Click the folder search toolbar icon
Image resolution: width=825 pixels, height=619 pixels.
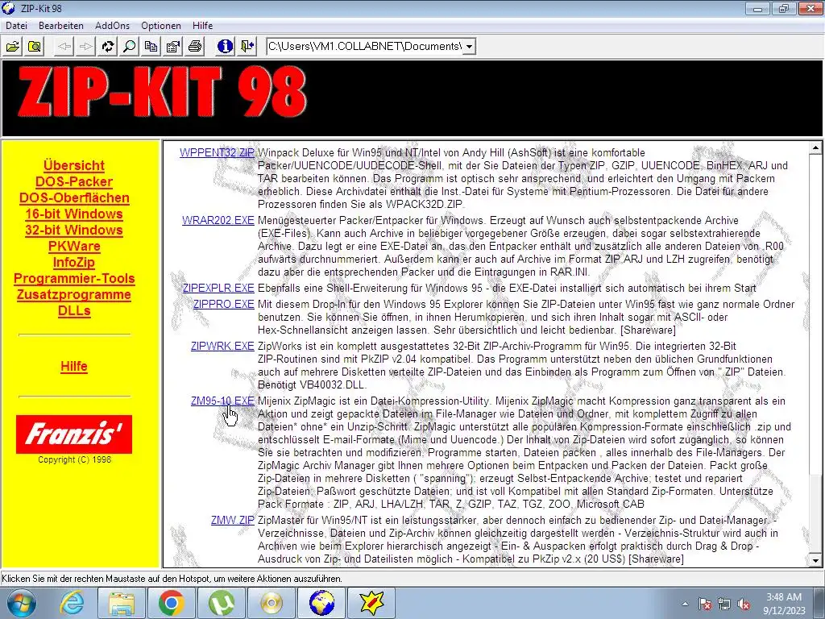[34, 46]
